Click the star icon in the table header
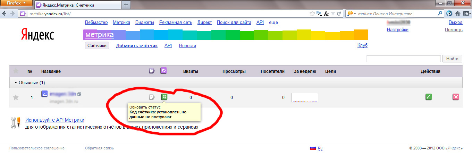 point(16,71)
